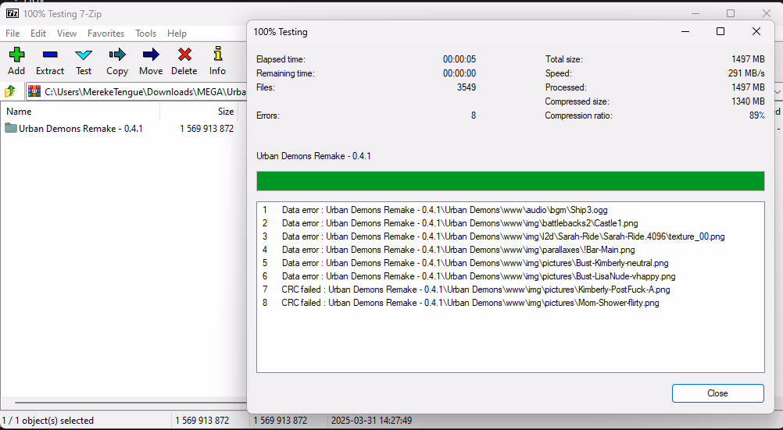The height and width of the screenshot is (430, 783).
Task: Click the red Delete icon
Action: point(184,61)
